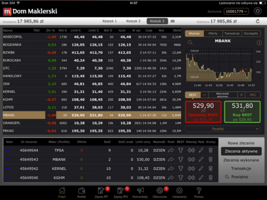Viewport: 267px width, 200px height.
Task: Open Odrzucone rejected orders icon
Action: [x=160, y=193]
